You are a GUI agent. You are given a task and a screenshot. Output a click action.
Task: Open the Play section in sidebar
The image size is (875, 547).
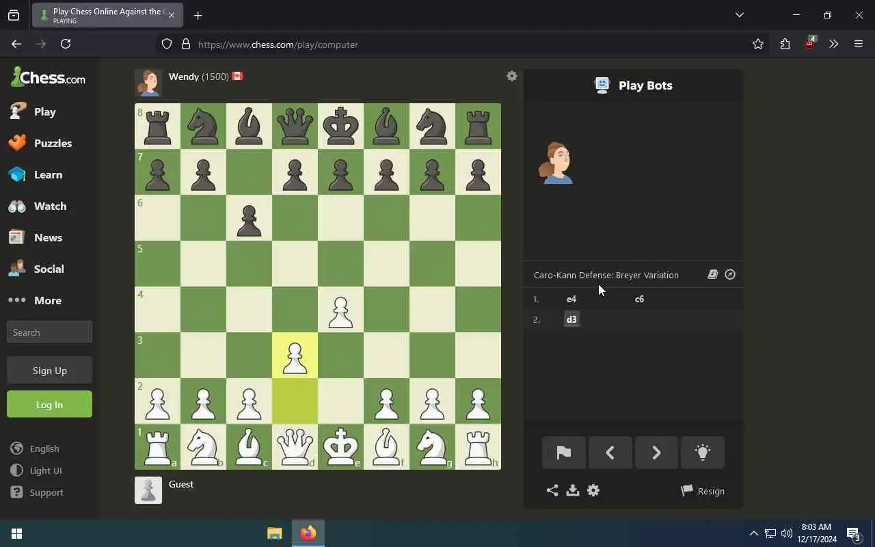33,111
